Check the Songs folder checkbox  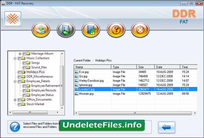click(24, 63)
